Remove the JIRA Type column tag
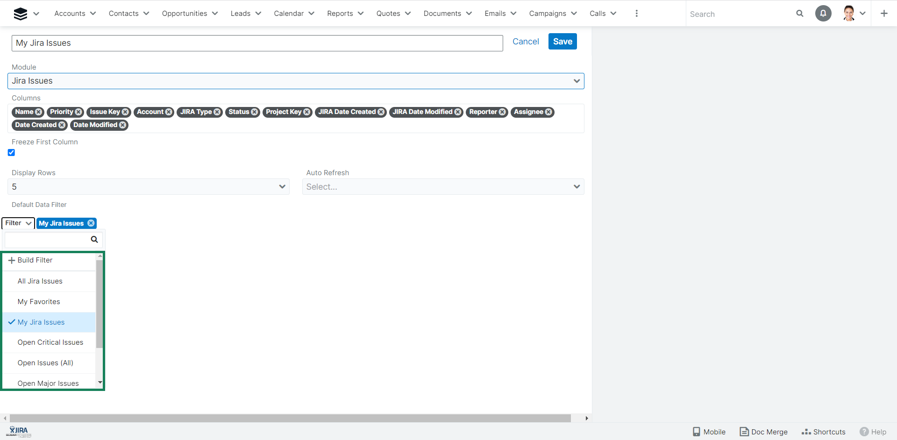The width and height of the screenshot is (897, 440). coord(217,112)
